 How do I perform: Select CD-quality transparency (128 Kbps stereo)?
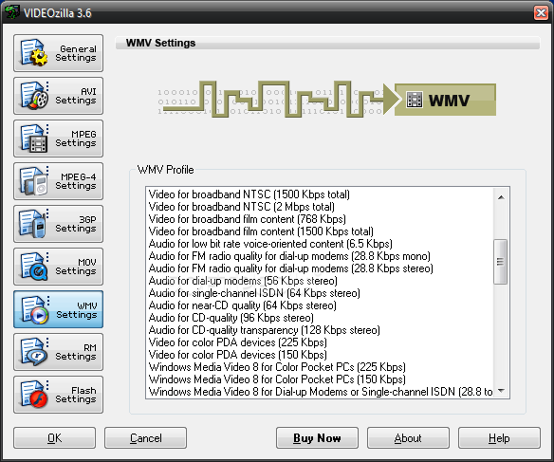(265, 330)
